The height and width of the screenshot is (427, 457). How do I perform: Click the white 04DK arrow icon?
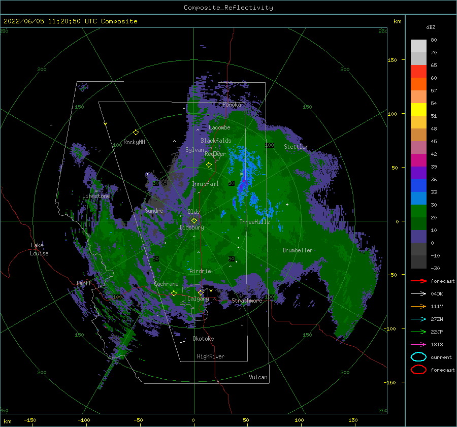point(418,293)
